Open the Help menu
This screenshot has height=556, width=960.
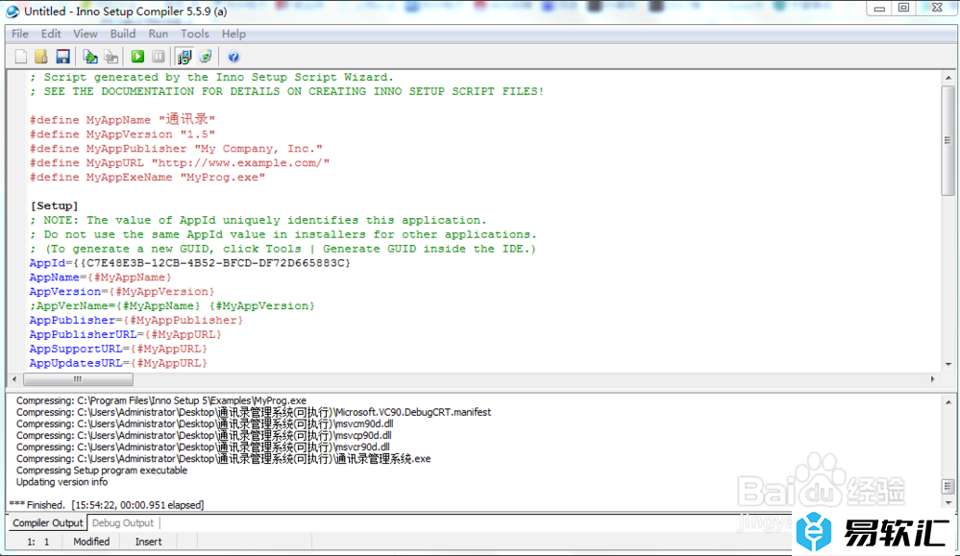(234, 34)
